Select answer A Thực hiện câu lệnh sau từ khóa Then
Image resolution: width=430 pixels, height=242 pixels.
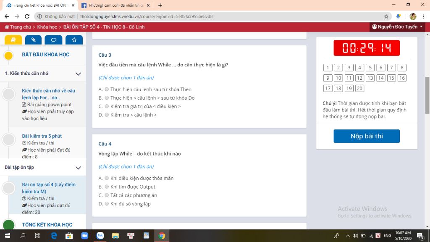click(x=107, y=89)
